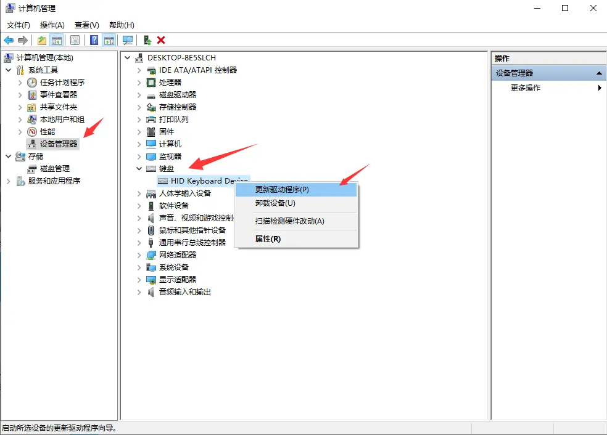607x435 pixels.
Task: Select 事件查看器 in system tools
Action: point(59,95)
